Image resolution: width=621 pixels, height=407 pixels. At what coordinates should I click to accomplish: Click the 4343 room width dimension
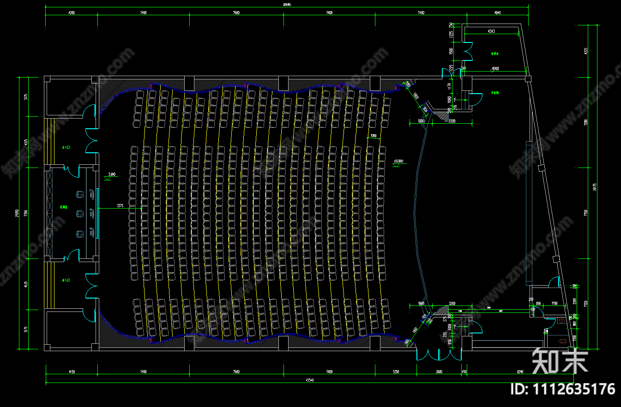491,31
